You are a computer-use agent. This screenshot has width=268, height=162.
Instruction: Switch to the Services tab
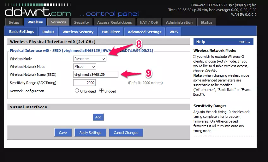[x=58, y=22]
